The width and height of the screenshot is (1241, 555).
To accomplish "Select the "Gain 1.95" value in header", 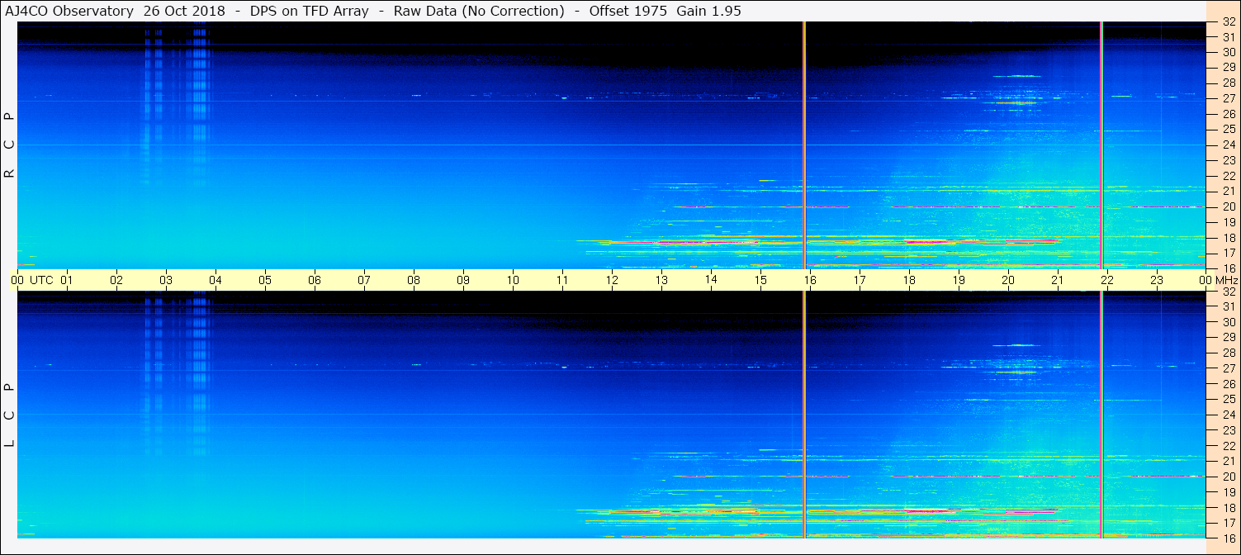I will click(x=709, y=11).
